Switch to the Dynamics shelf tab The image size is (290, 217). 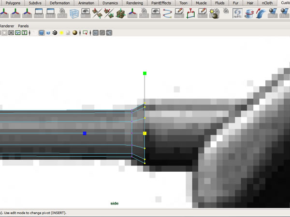[110, 3]
